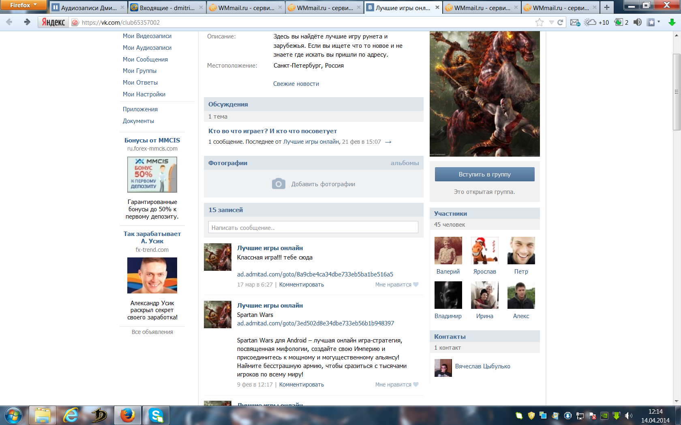
Task: Open member Валерий's avatar
Action: pos(448,251)
